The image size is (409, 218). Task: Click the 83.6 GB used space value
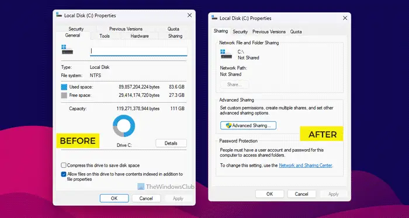pos(177,87)
